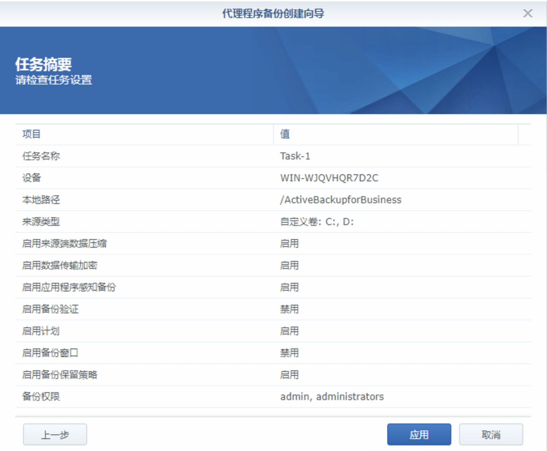Click the 启用来源端数据压缩 setting row

click(140, 244)
